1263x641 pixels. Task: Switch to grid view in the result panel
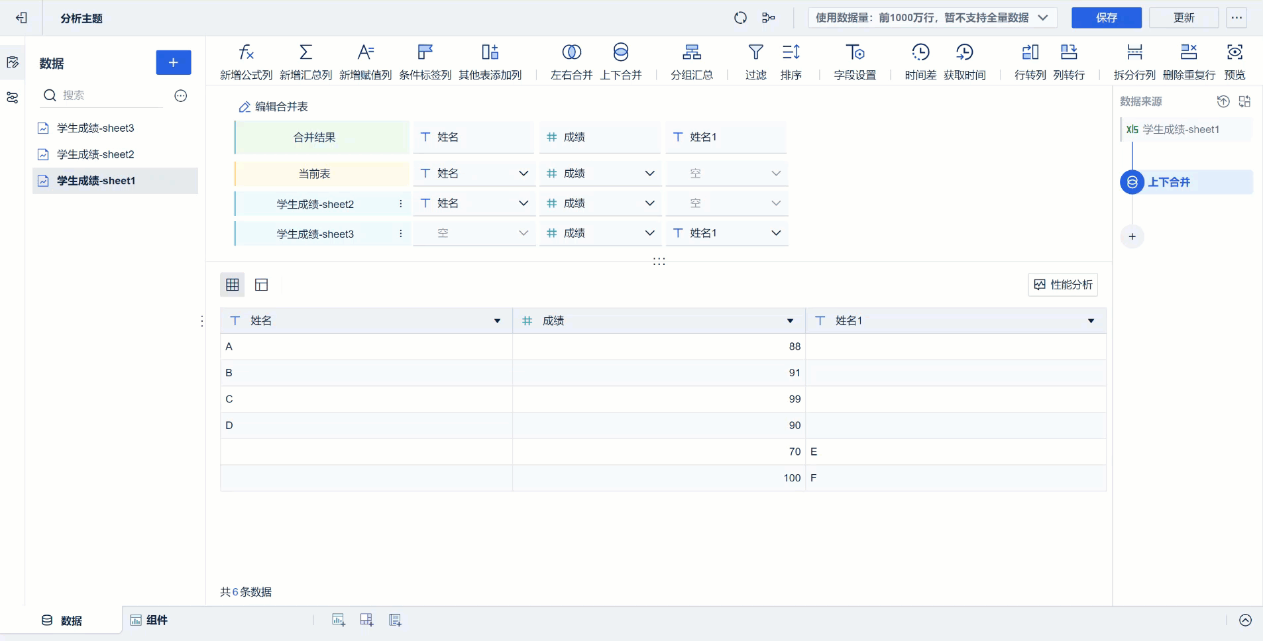click(x=231, y=284)
